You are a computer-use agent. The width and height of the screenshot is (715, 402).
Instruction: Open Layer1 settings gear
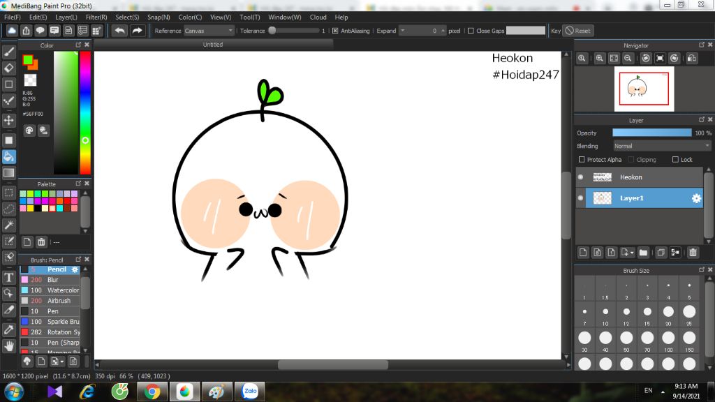point(696,198)
